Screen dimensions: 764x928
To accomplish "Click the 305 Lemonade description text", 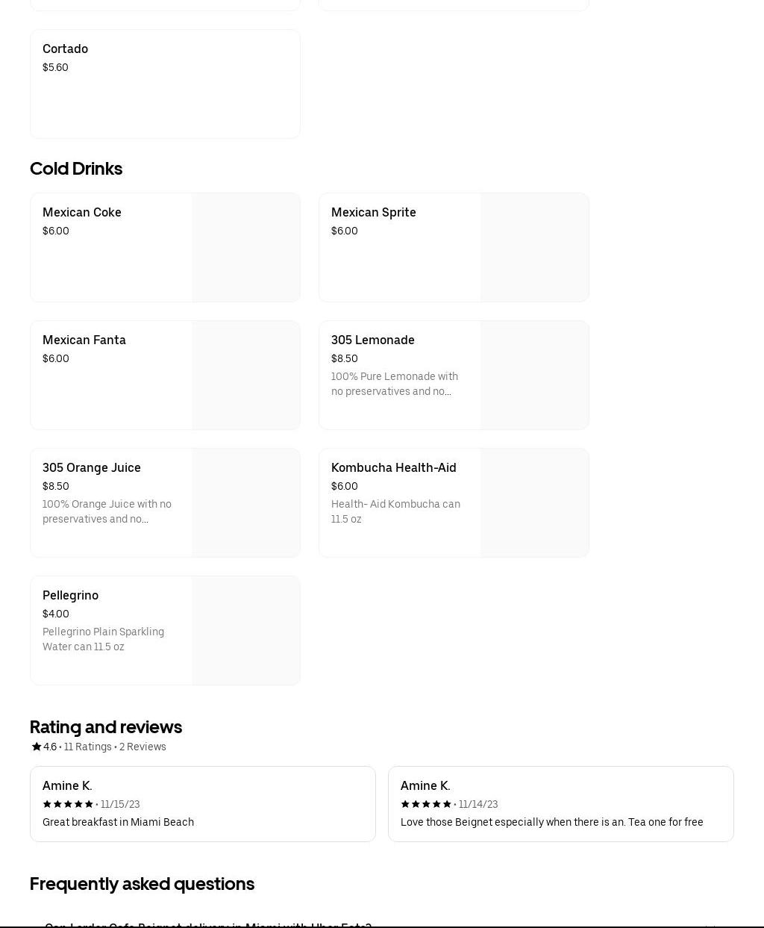I will [395, 384].
